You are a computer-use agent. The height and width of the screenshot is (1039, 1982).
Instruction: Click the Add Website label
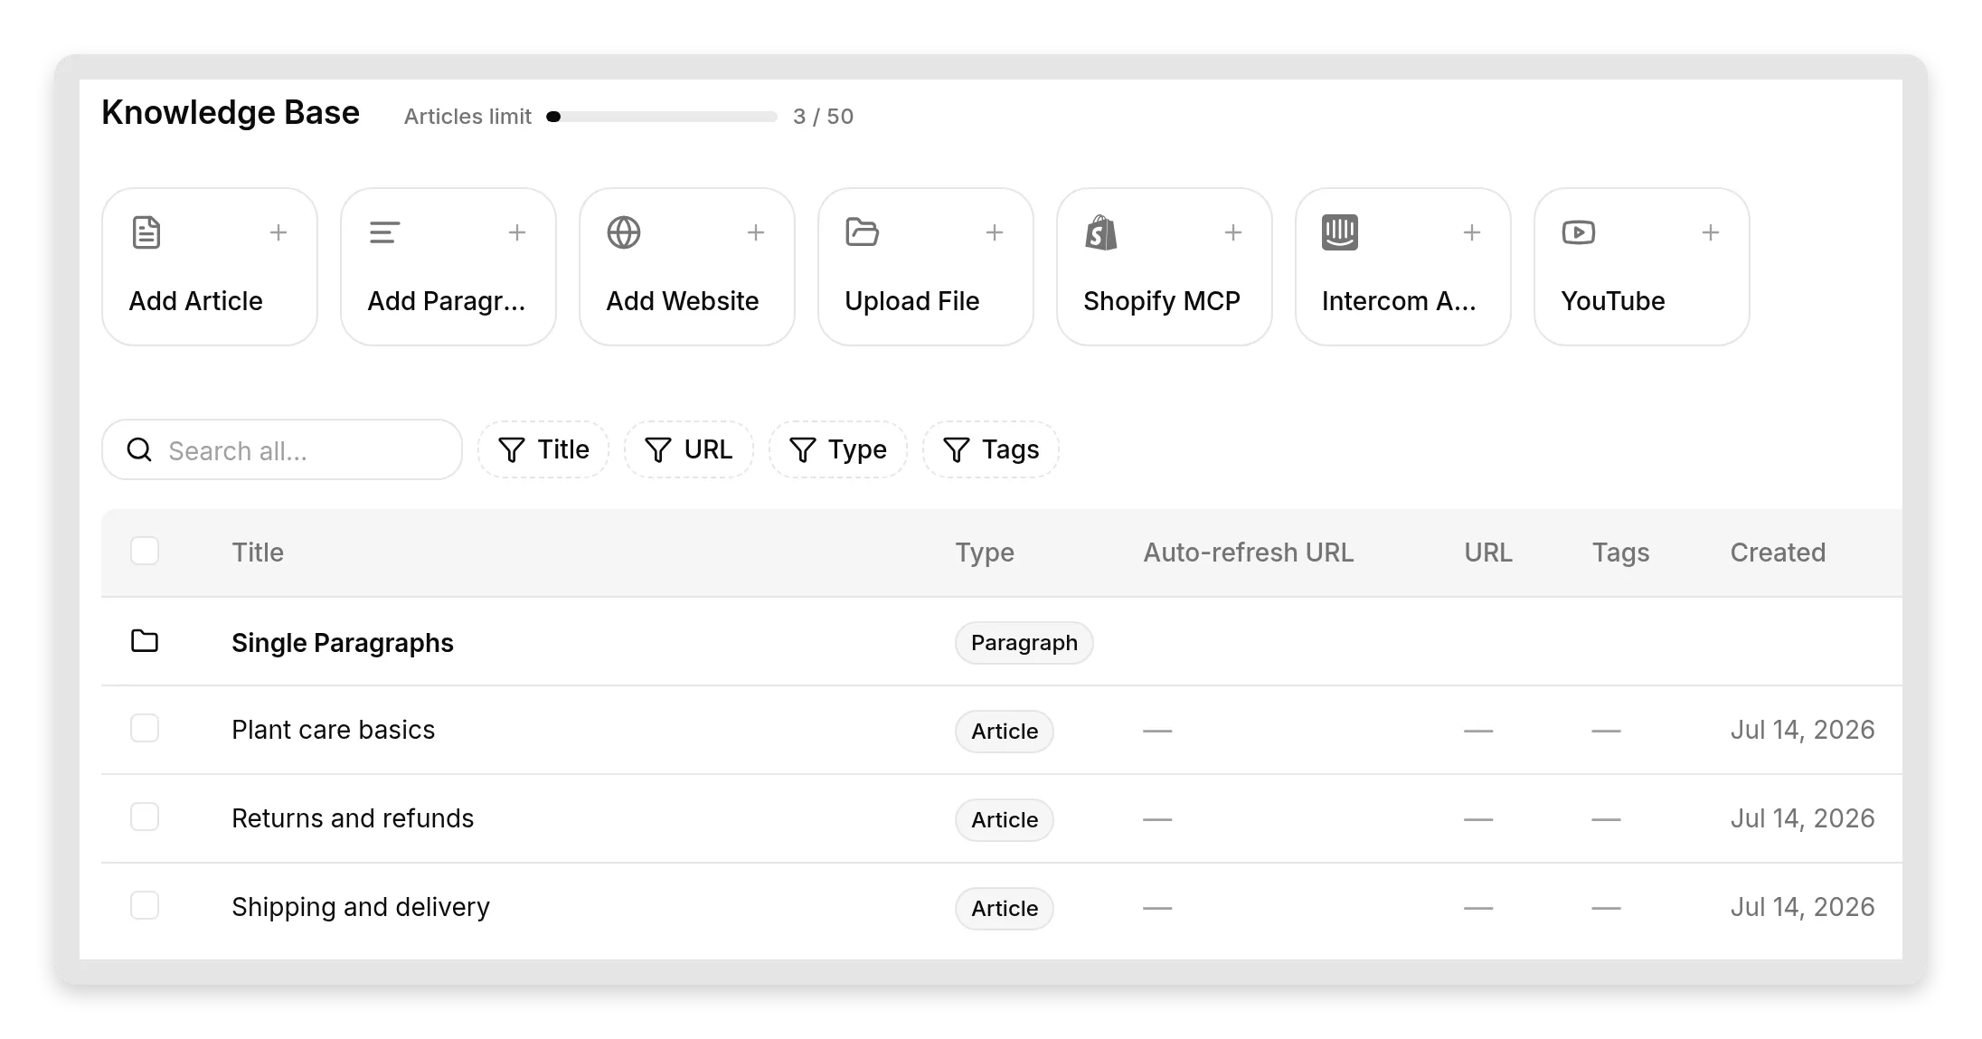click(683, 301)
